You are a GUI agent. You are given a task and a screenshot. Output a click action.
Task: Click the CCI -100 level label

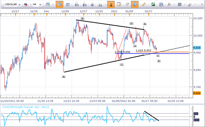point(196,120)
